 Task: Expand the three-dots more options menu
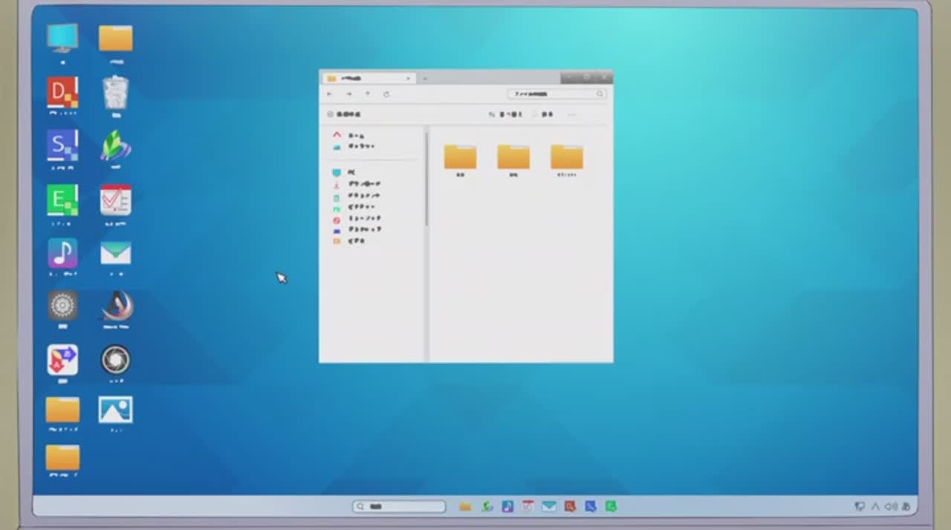coord(571,115)
